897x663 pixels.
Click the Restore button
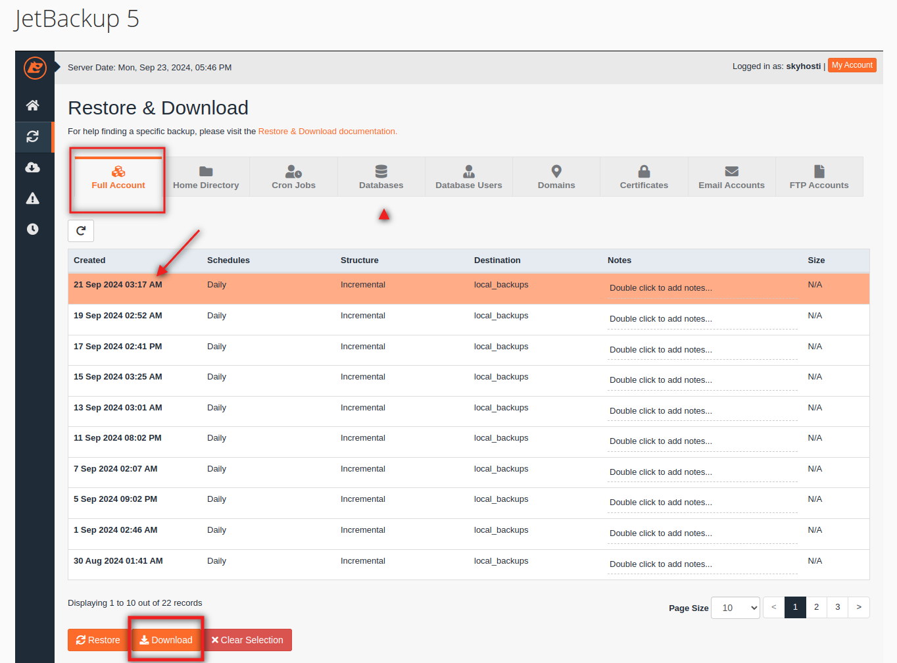click(x=98, y=640)
